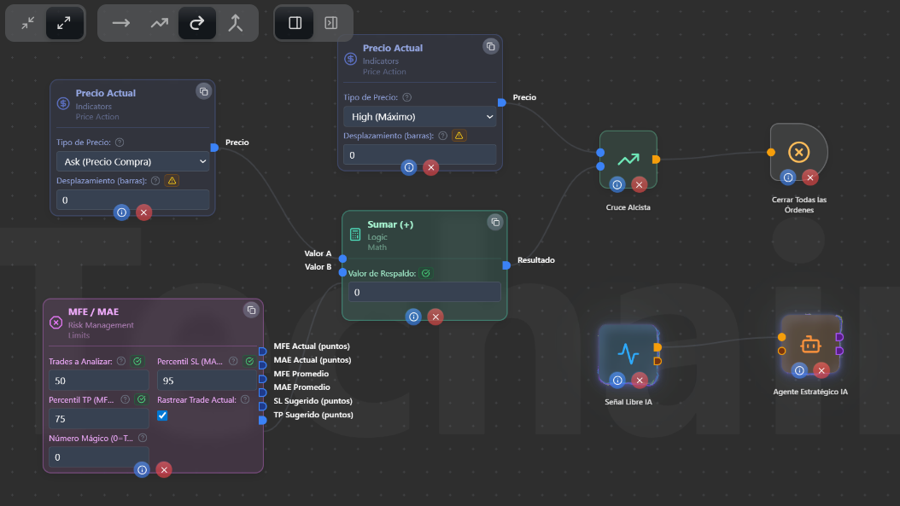This screenshot has height=506, width=900.
Task: Click the help icon beside Percentil TP
Action: (126, 399)
